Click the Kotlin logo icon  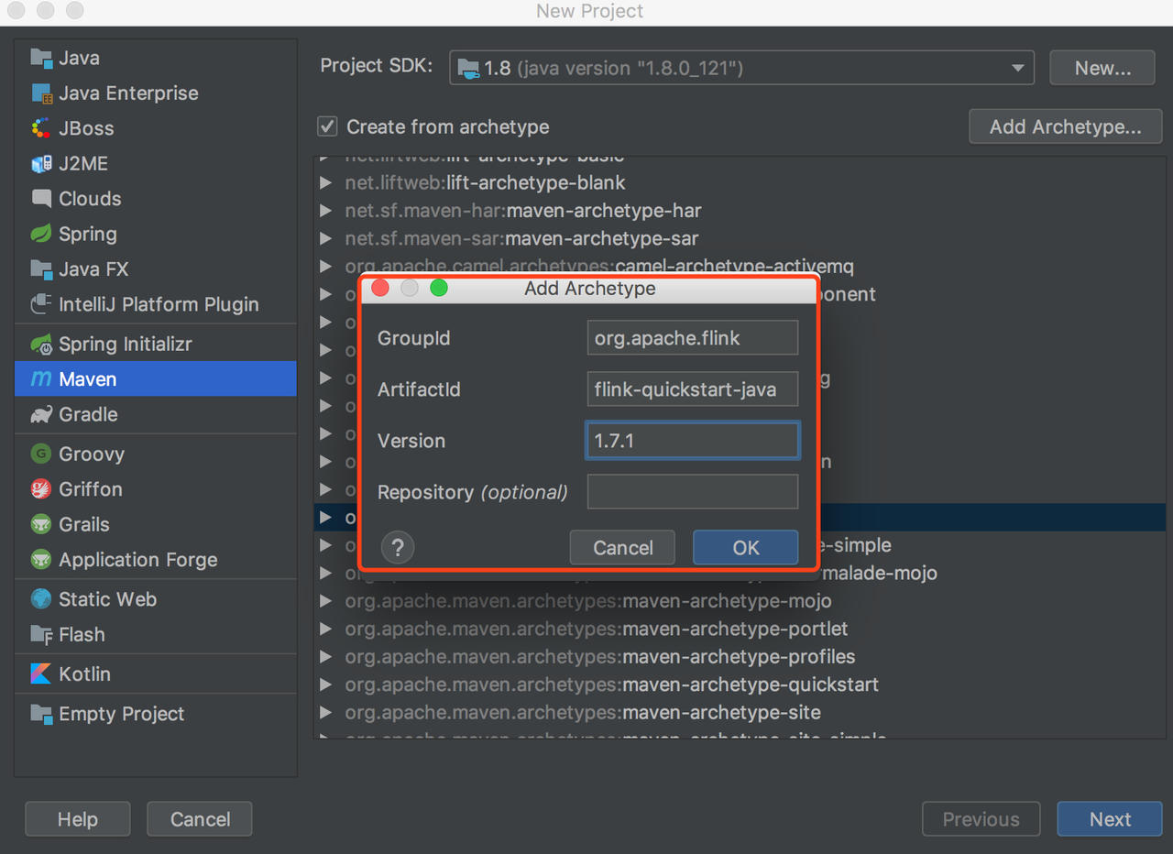point(41,673)
